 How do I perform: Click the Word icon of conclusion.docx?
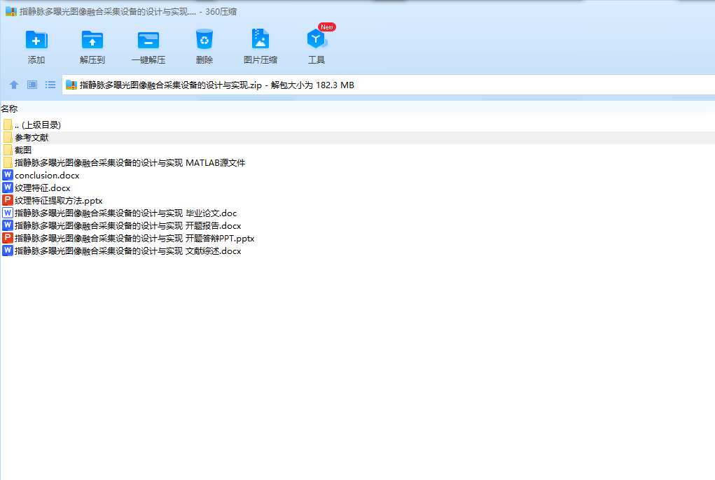point(8,175)
